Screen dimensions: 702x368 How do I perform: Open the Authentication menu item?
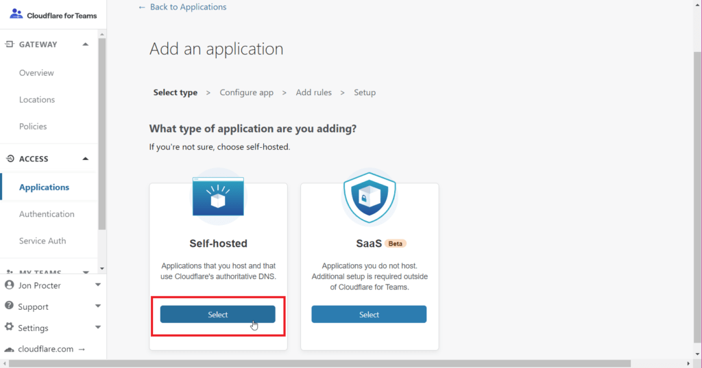(47, 214)
